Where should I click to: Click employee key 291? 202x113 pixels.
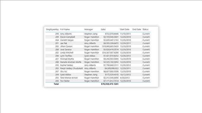(x=57, y=43)
